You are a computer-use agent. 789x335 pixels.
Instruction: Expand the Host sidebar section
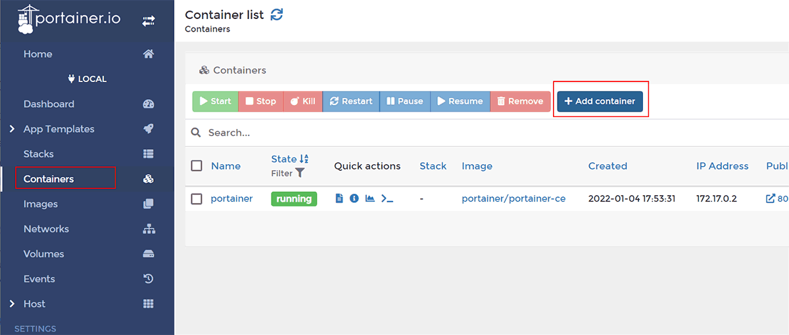tap(34, 303)
